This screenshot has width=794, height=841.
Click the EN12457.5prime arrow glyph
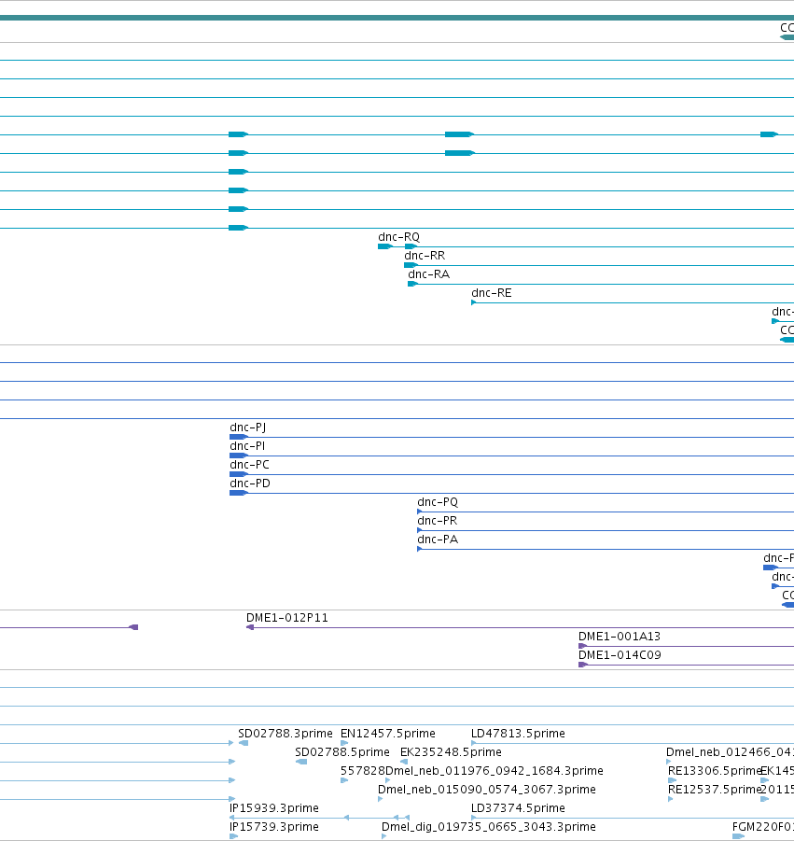tap(344, 743)
